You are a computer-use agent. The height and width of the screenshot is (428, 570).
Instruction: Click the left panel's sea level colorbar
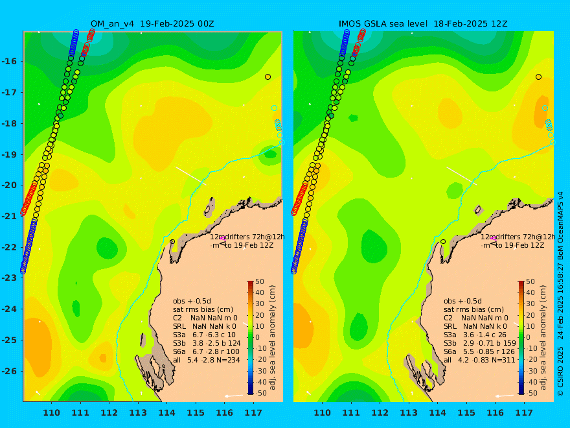251,337
